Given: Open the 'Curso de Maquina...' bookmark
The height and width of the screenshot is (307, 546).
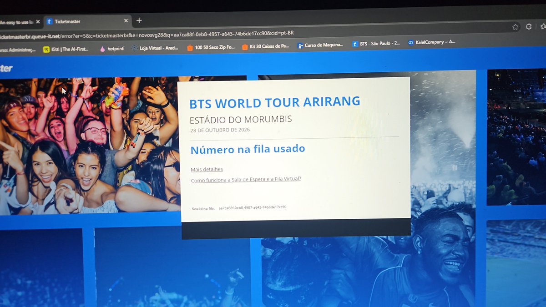Looking at the screenshot, I should click(320, 45).
